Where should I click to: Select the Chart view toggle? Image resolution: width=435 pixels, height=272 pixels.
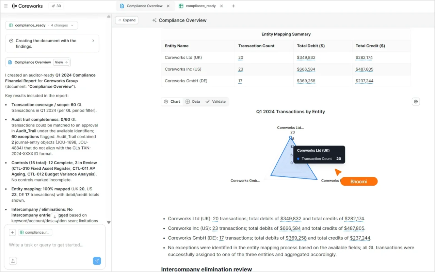(172, 101)
